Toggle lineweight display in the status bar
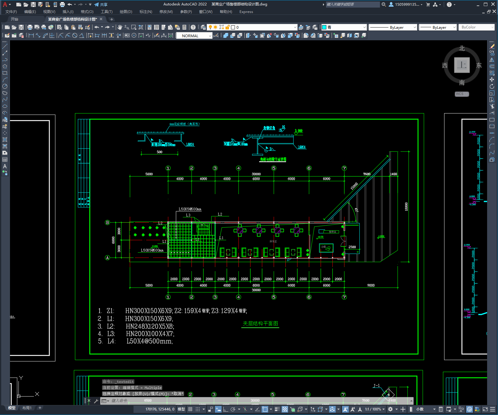This screenshot has width=498, height=415. (x=277, y=409)
